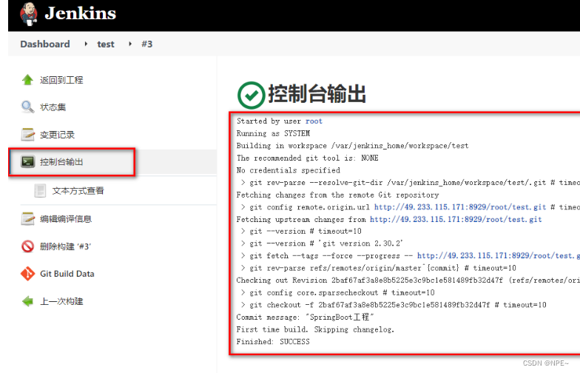Screen dimensions: 580x373
Task: Open the root user link
Action: pos(314,121)
